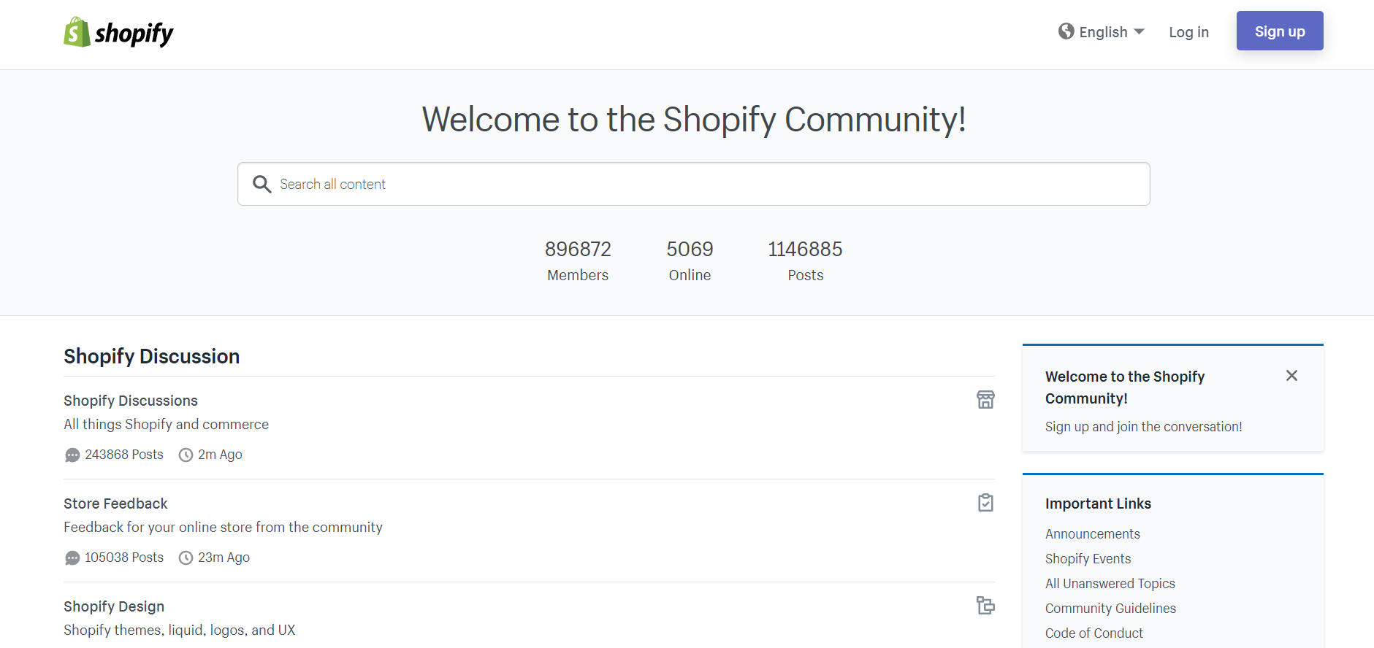The height and width of the screenshot is (648, 1374).
Task: Click the storefront icon beside Shopify Discussions
Action: (985, 399)
